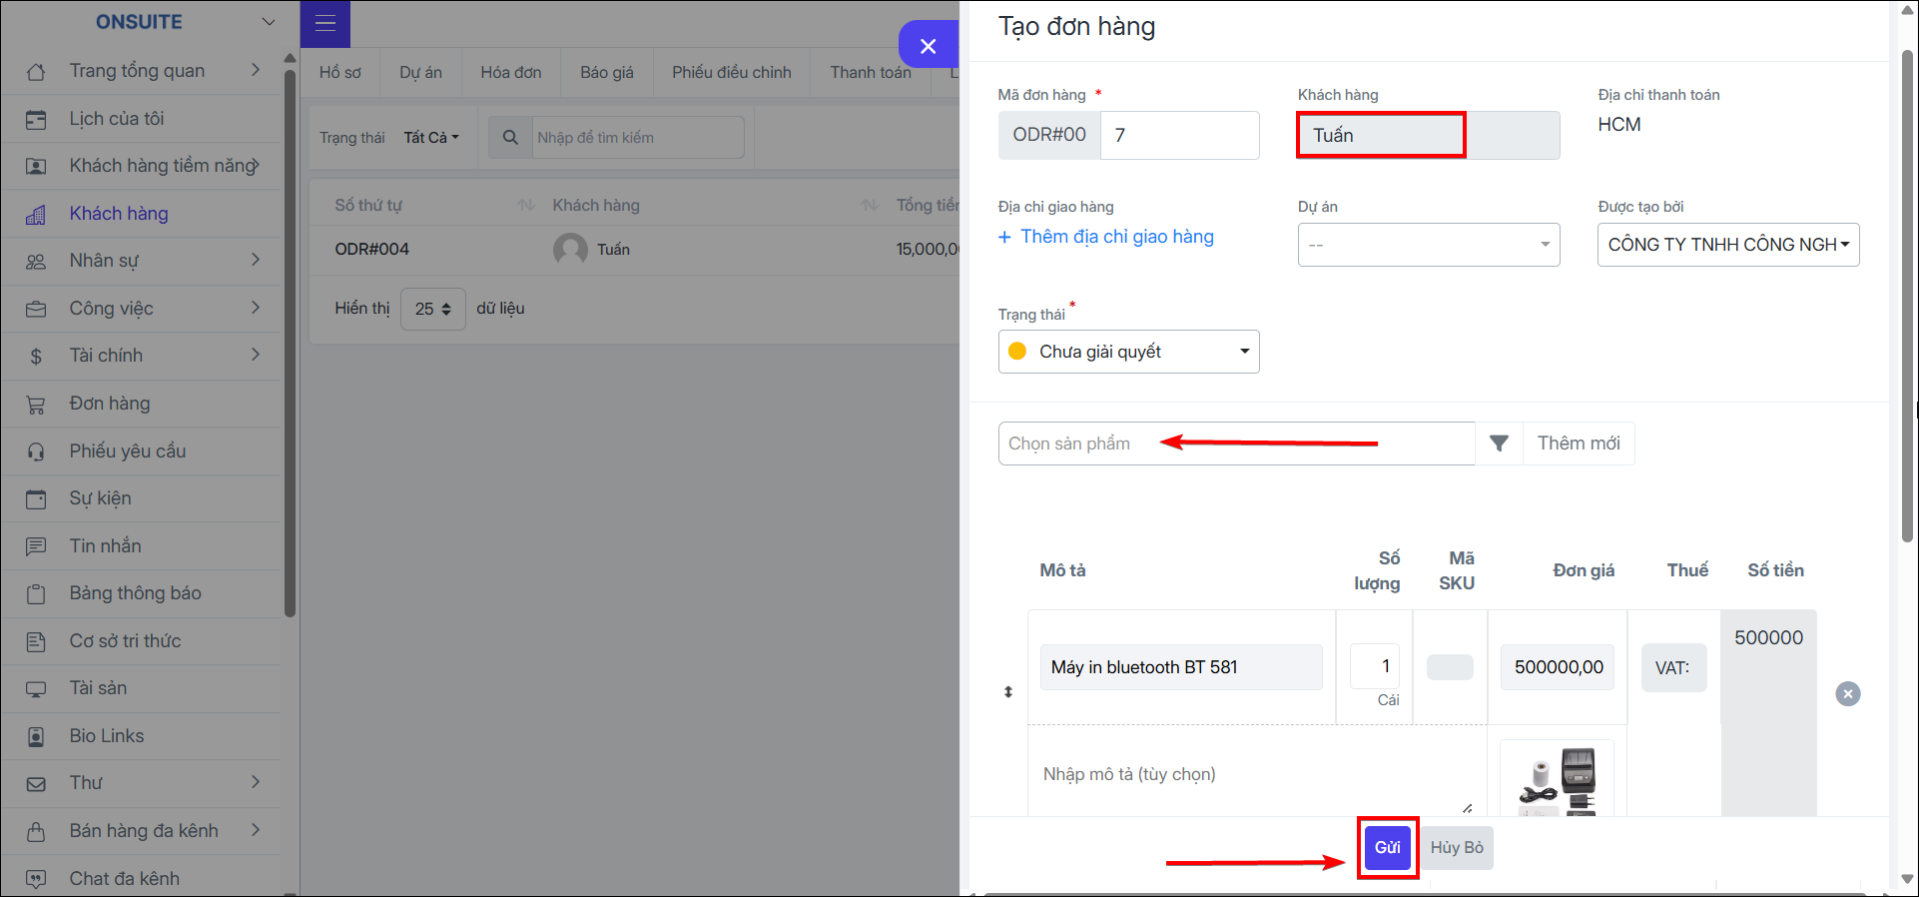This screenshot has height=897, width=1919.
Task: Click the row reorder handle icon
Action: point(1007,691)
